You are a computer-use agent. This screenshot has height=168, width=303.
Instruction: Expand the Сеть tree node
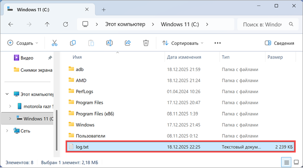(7, 131)
